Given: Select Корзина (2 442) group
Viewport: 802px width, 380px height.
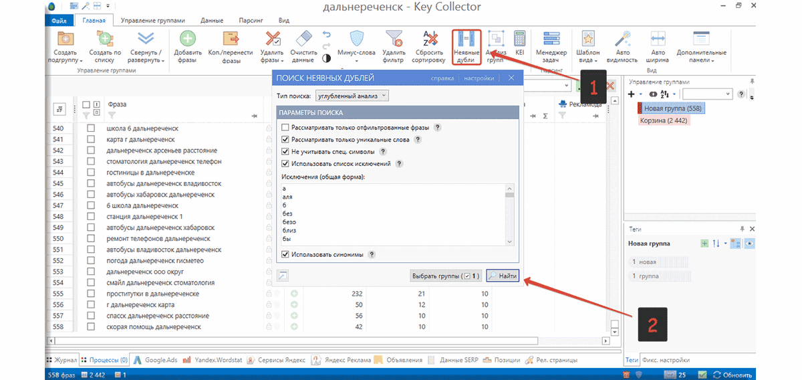Looking at the screenshot, I should point(664,120).
